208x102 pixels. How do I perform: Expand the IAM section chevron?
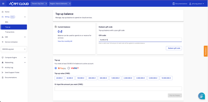(x=25, y=37)
